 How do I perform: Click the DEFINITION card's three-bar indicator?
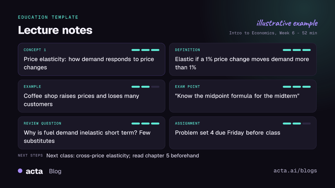[x=297, y=50]
